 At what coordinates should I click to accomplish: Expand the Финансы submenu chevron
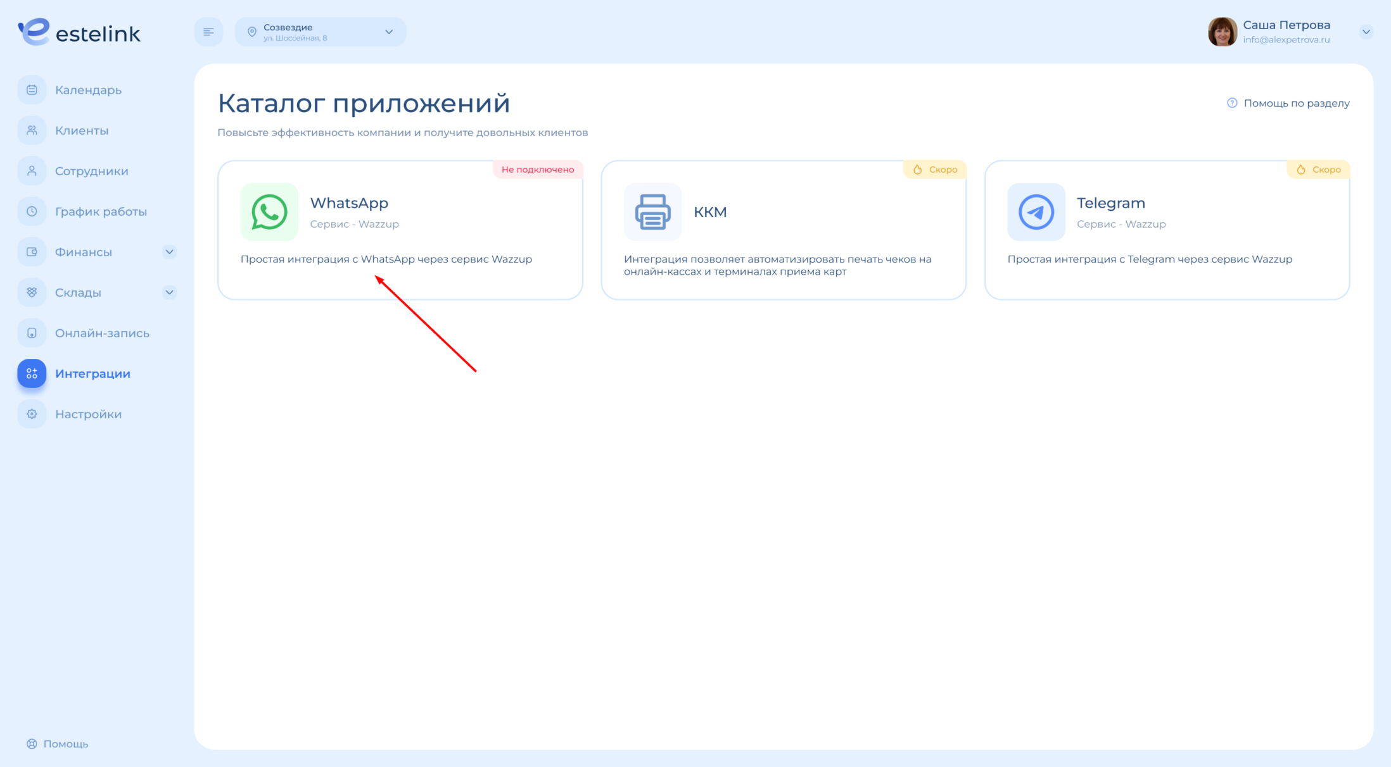169,252
